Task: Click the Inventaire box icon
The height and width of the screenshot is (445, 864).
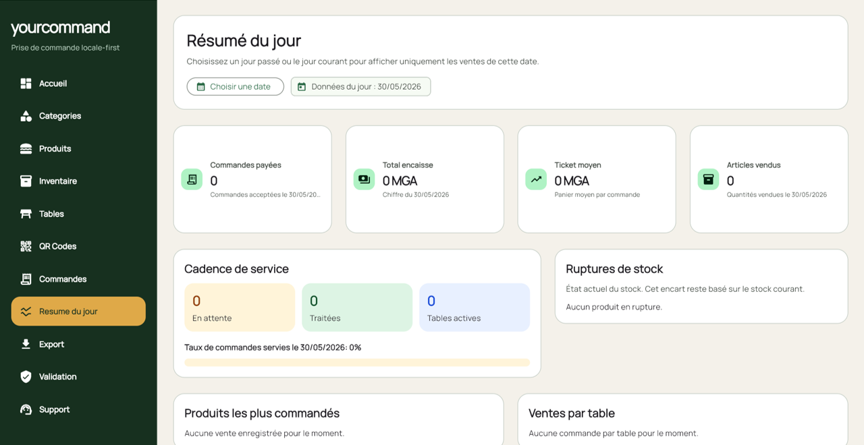Action: (x=26, y=181)
